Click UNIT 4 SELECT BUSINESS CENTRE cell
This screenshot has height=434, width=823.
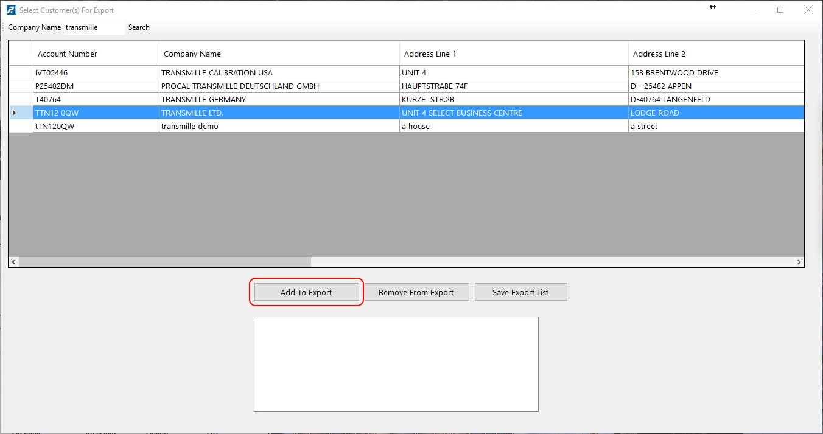[x=514, y=113]
